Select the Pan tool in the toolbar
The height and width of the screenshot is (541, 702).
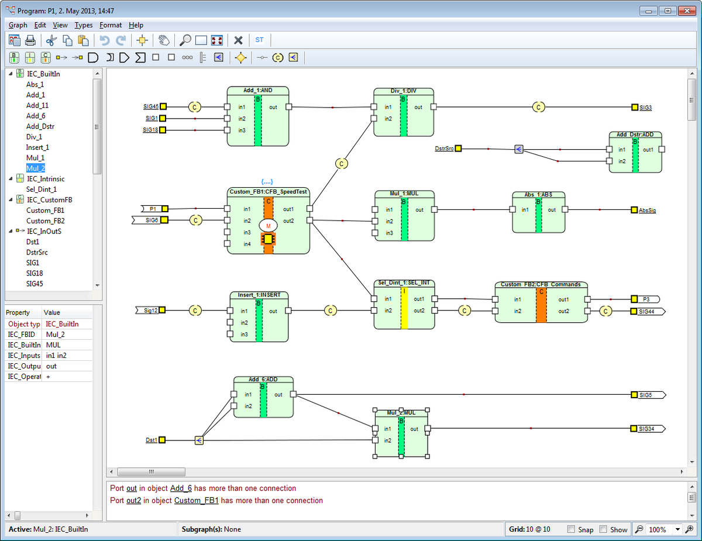coord(163,40)
